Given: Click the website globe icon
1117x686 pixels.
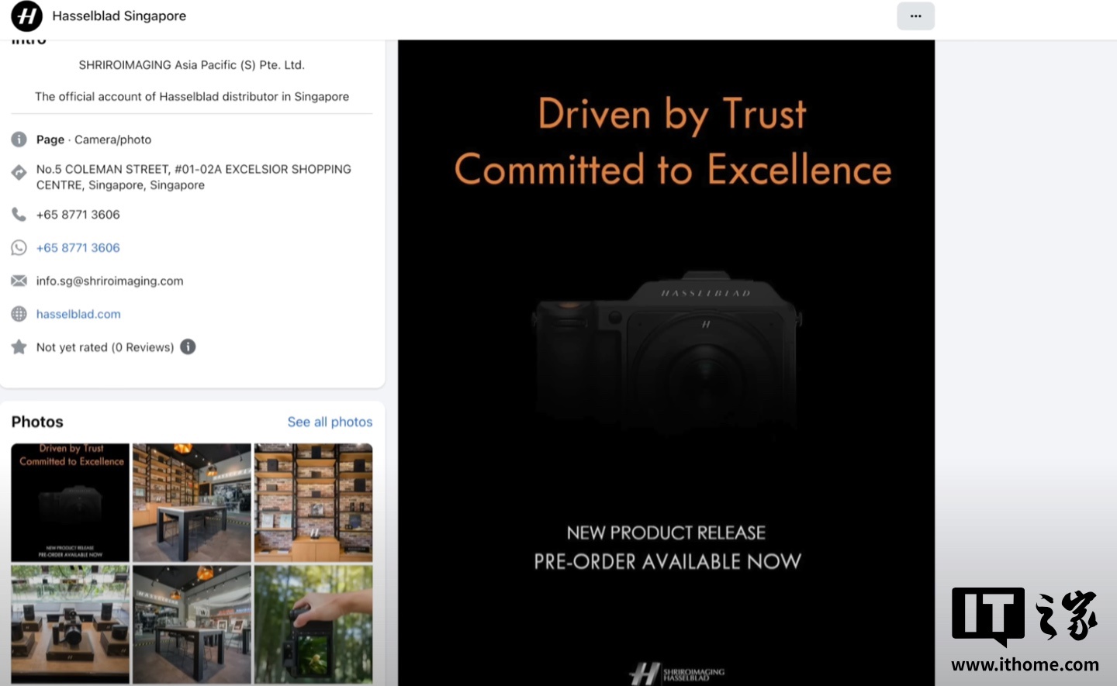Looking at the screenshot, I should tap(19, 314).
